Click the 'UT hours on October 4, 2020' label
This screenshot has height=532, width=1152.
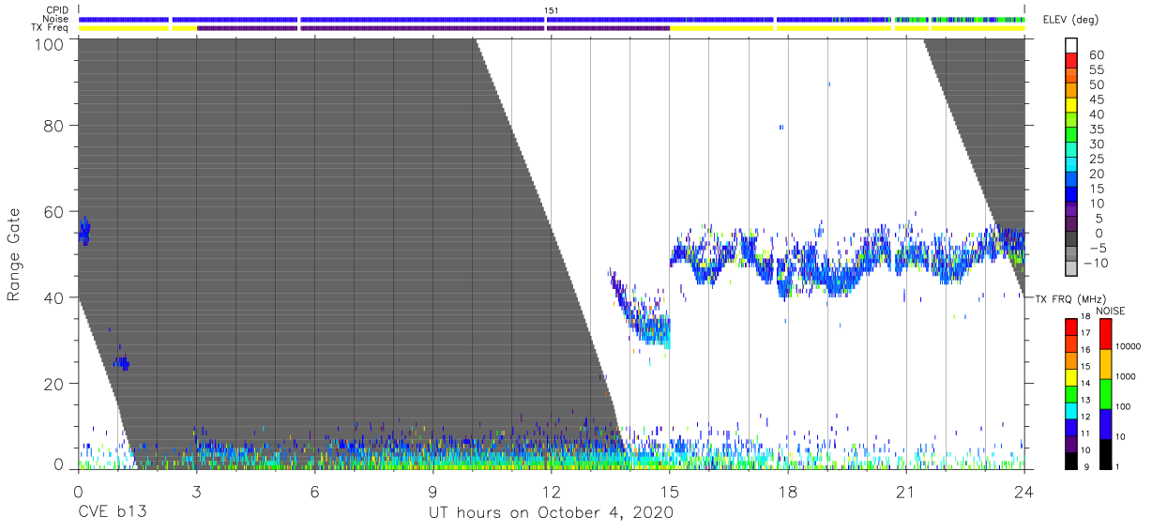point(551,513)
